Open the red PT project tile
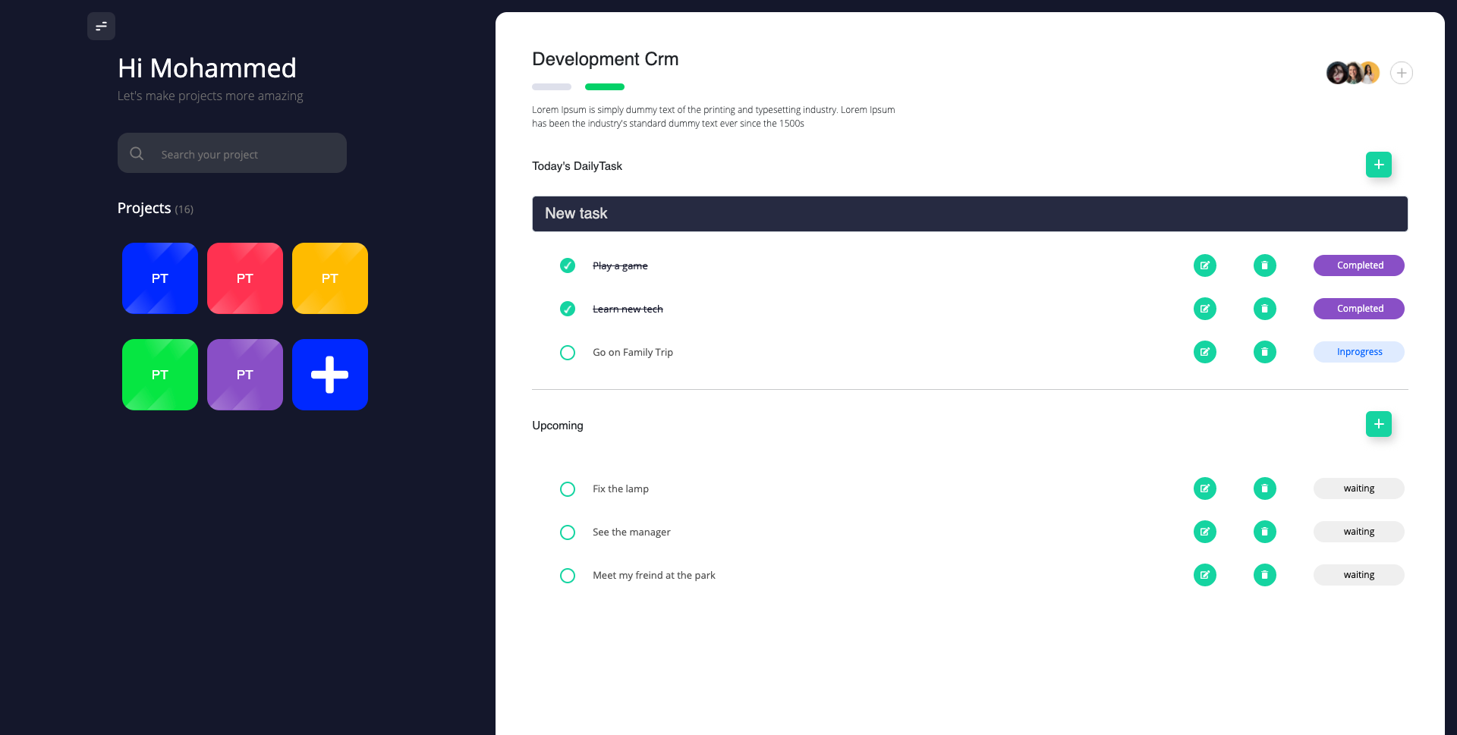This screenshot has width=1457, height=735. pos(245,278)
